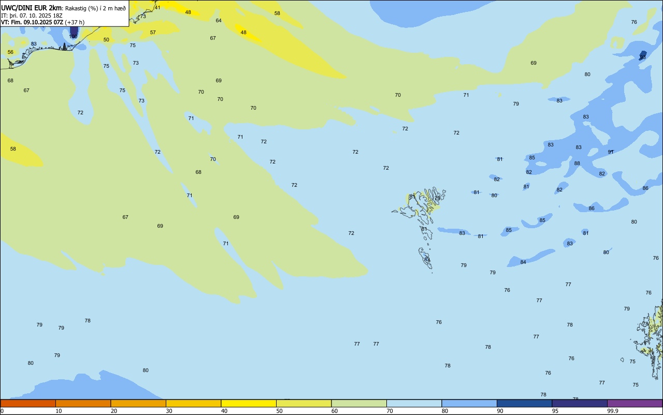Screen dimensions: 663x415
Task: Click the humidity value 57 on the map
Action: coord(153,33)
